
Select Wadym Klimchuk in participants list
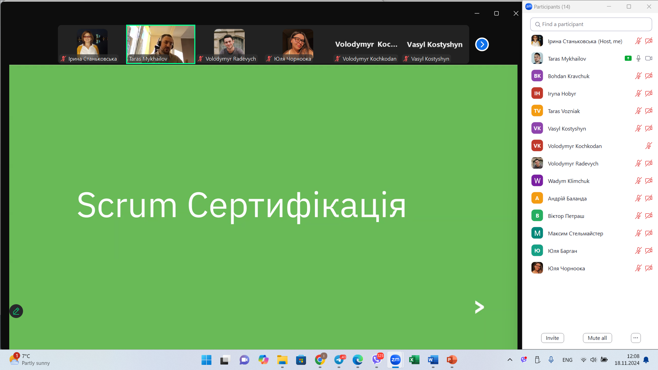[x=568, y=181]
